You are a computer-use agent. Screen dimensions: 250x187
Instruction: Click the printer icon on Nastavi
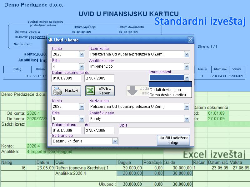57,91
